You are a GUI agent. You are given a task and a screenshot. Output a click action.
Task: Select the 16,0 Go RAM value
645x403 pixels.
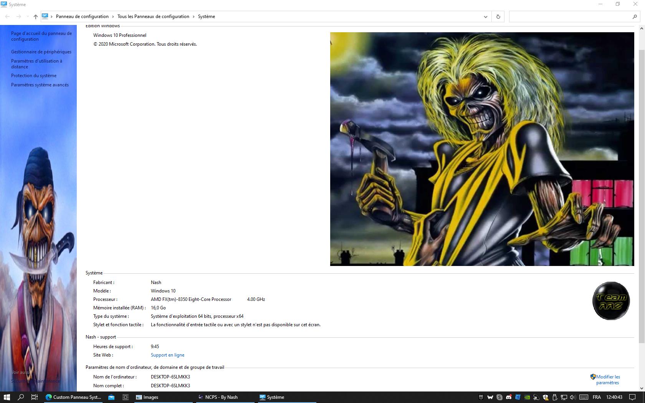(x=158, y=308)
